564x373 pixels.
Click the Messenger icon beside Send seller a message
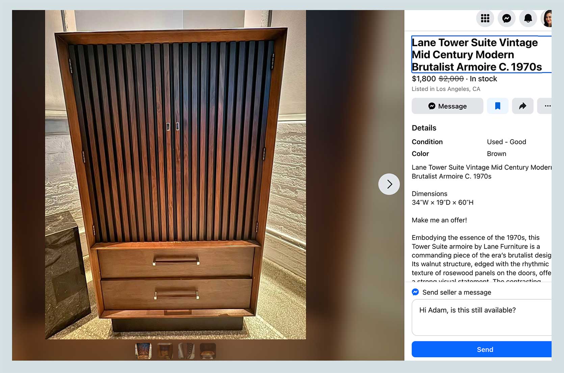coord(415,292)
